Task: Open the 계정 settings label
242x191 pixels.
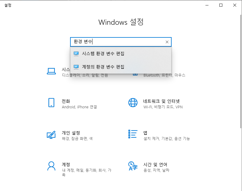Action: (x=66, y=164)
